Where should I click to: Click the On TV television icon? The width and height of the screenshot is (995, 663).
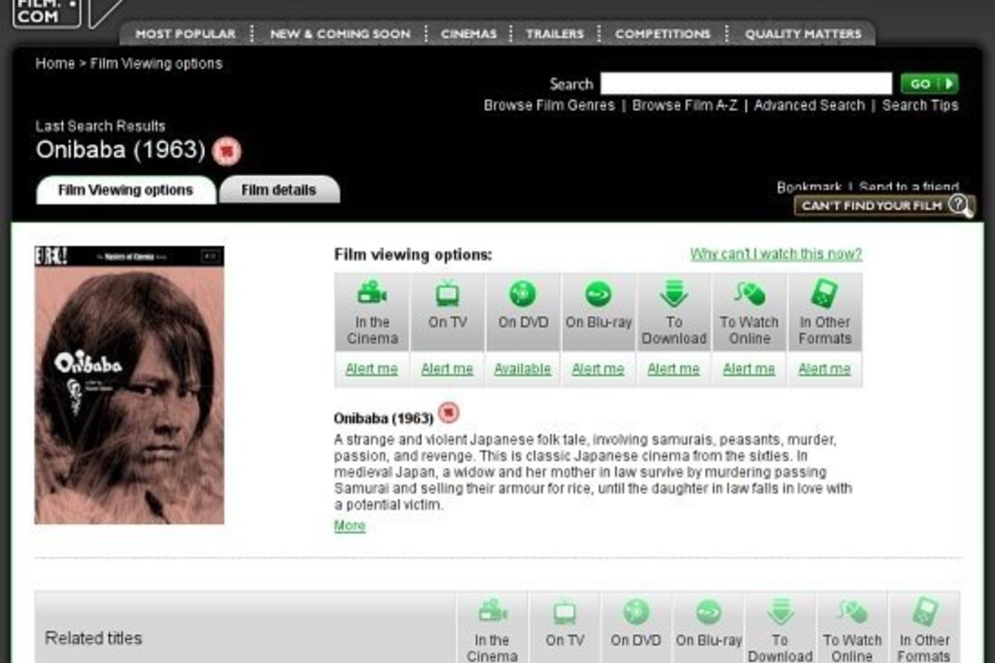pos(447,294)
